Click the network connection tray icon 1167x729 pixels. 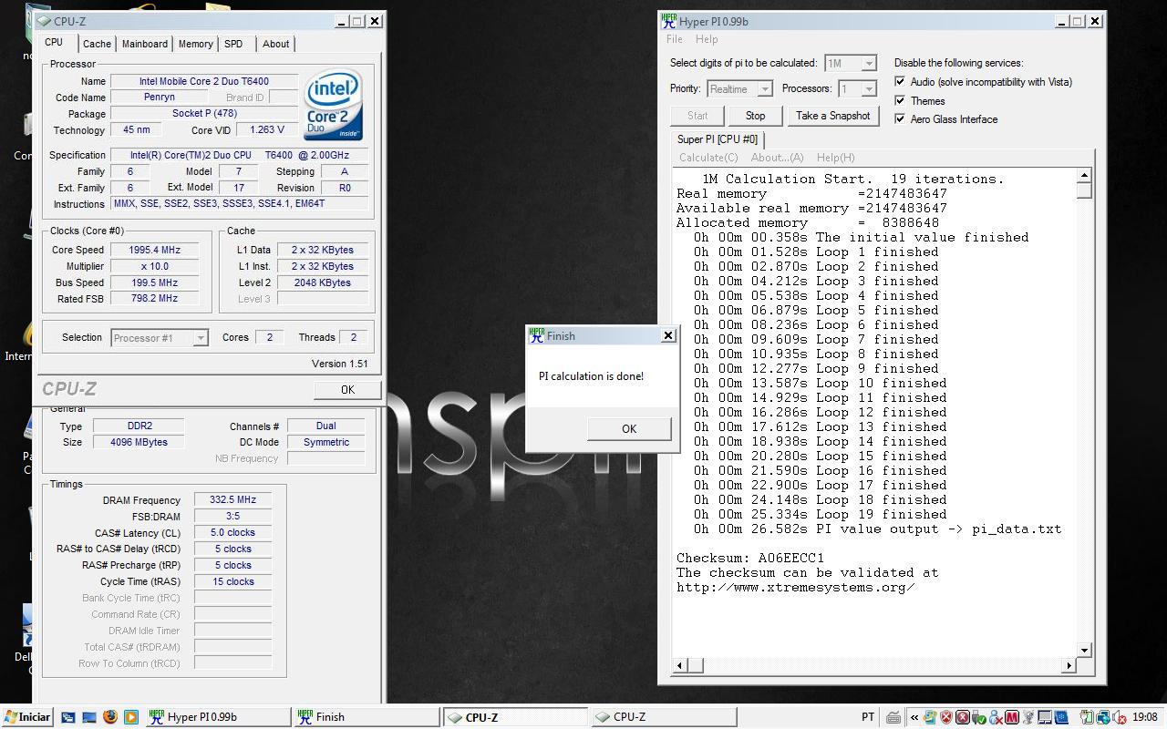[1103, 717]
